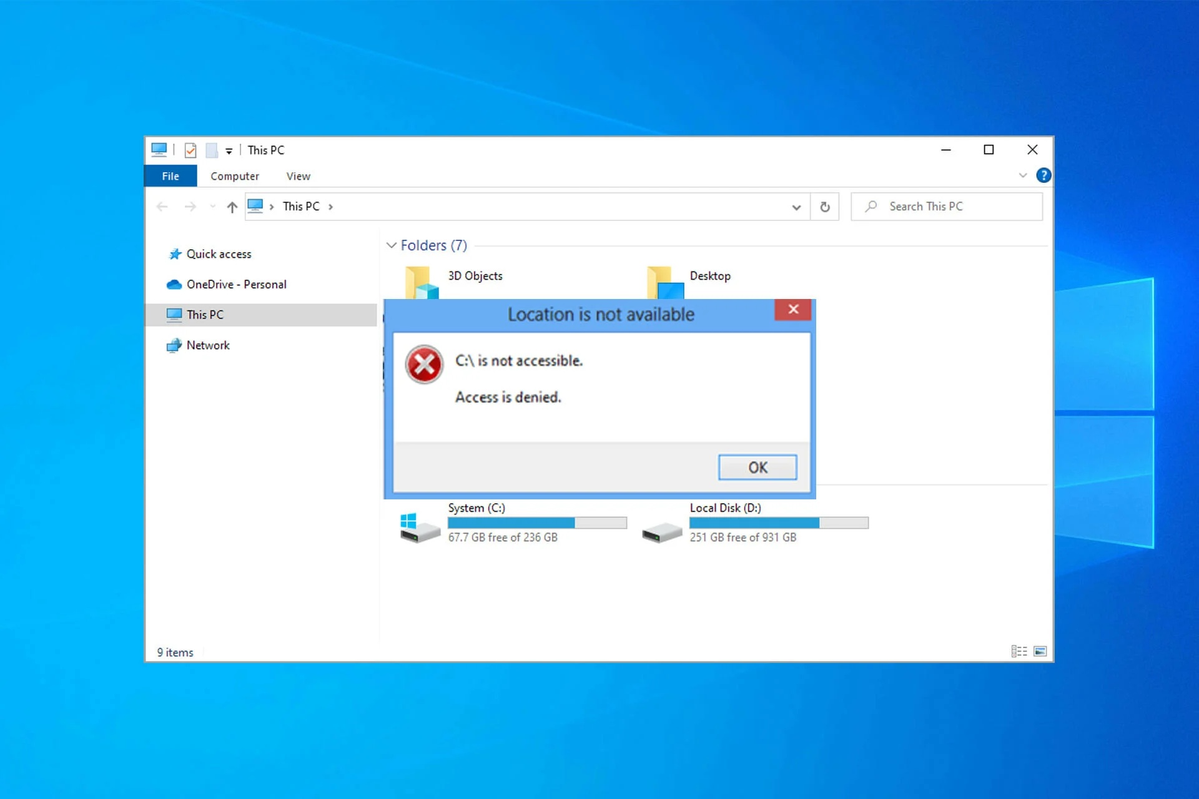Expand This PC breadcrumb navigation arrow

[335, 206]
